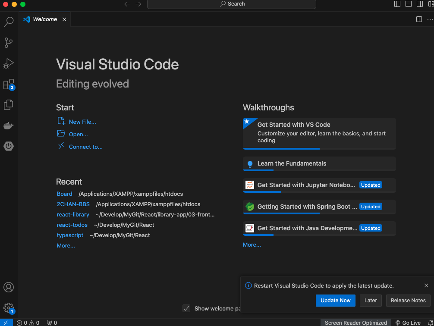Click the Spring Boot leaf icon

(250, 207)
